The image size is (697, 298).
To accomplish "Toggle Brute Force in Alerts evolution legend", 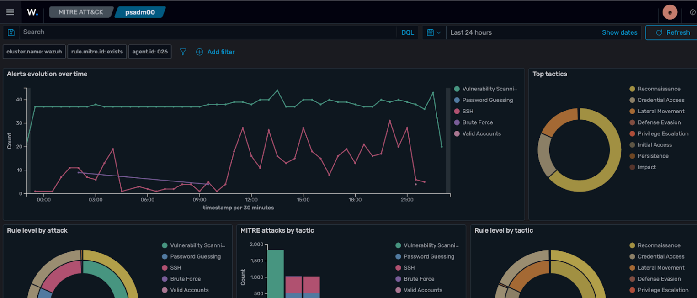I will (x=477, y=122).
